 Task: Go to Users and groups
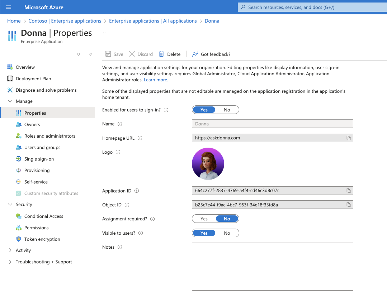(42, 148)
